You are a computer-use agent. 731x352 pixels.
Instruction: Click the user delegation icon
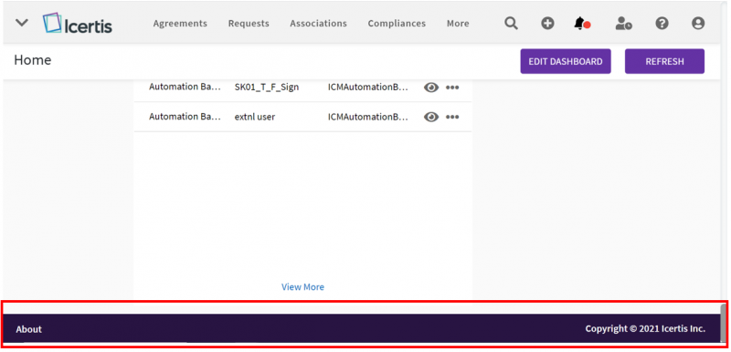coord(623,23)
